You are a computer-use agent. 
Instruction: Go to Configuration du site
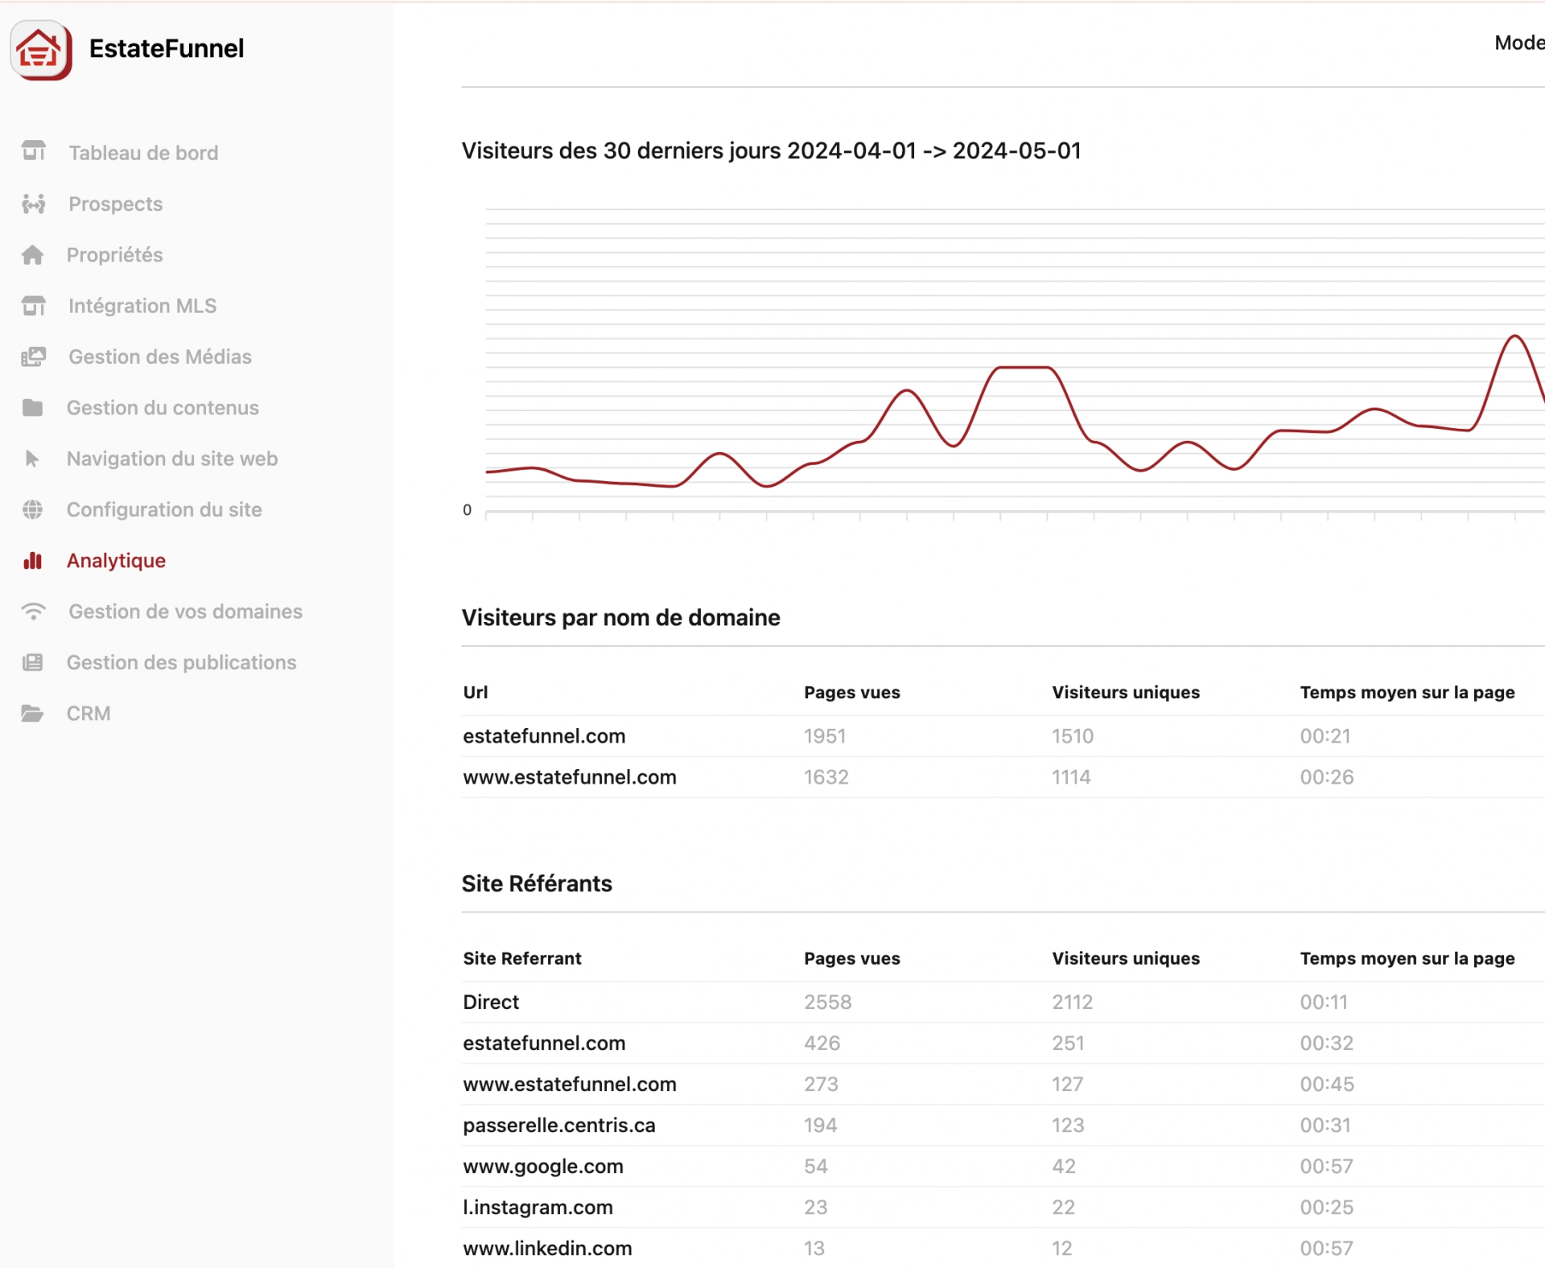point(164,509)
